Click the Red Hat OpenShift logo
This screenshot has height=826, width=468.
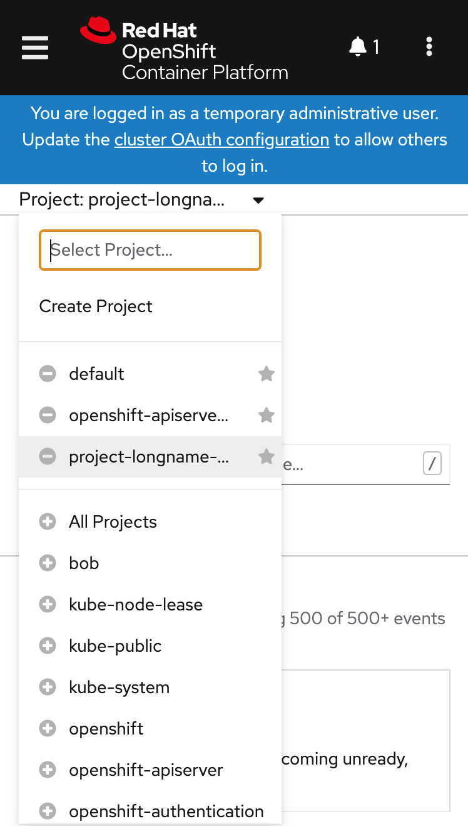pyautogui.click(x=185, y=50)
